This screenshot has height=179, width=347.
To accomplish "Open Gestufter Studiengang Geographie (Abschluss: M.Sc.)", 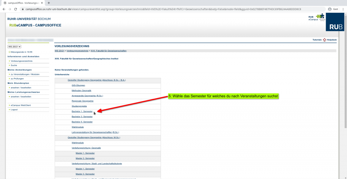I will pos(94,138).
